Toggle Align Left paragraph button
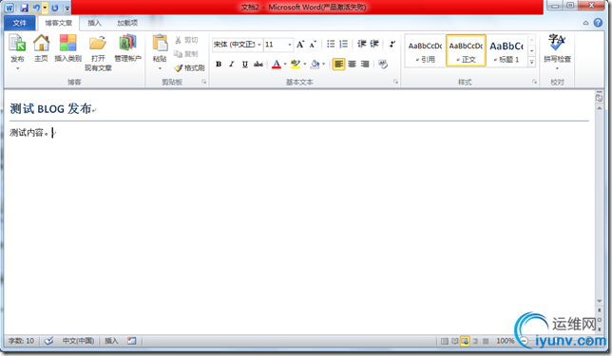The height and width of the screenshot is (356, 612). 338,64
